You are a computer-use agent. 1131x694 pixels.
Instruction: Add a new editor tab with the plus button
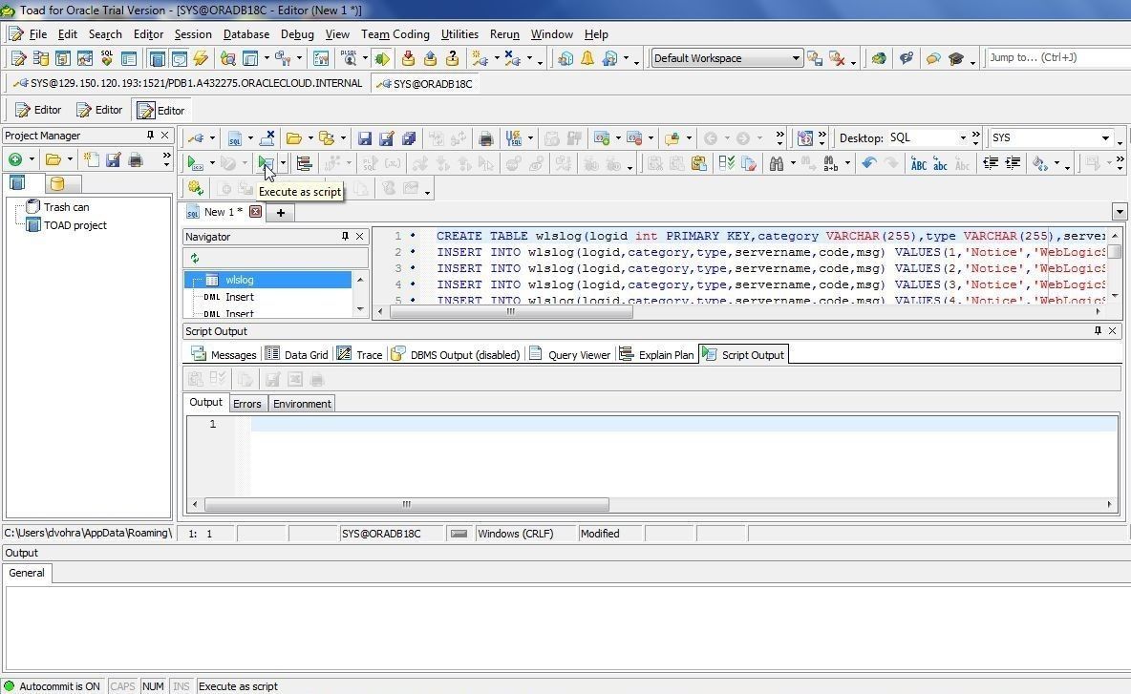pos(281,212)
